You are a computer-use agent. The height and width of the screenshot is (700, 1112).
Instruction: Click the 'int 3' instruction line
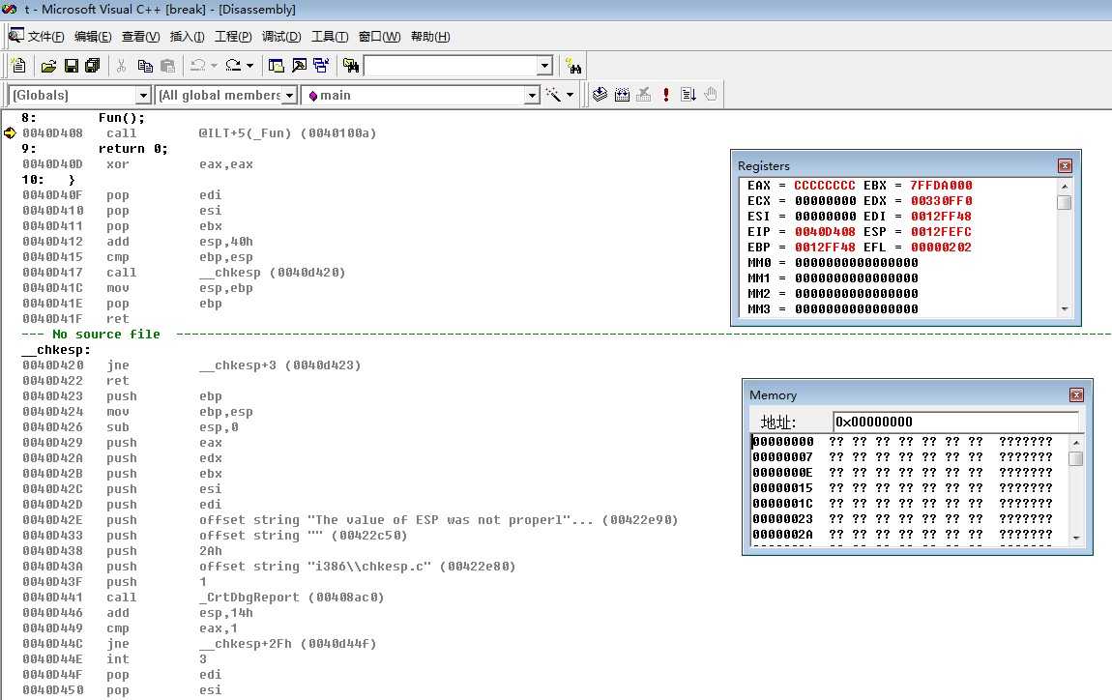point(113,658)
